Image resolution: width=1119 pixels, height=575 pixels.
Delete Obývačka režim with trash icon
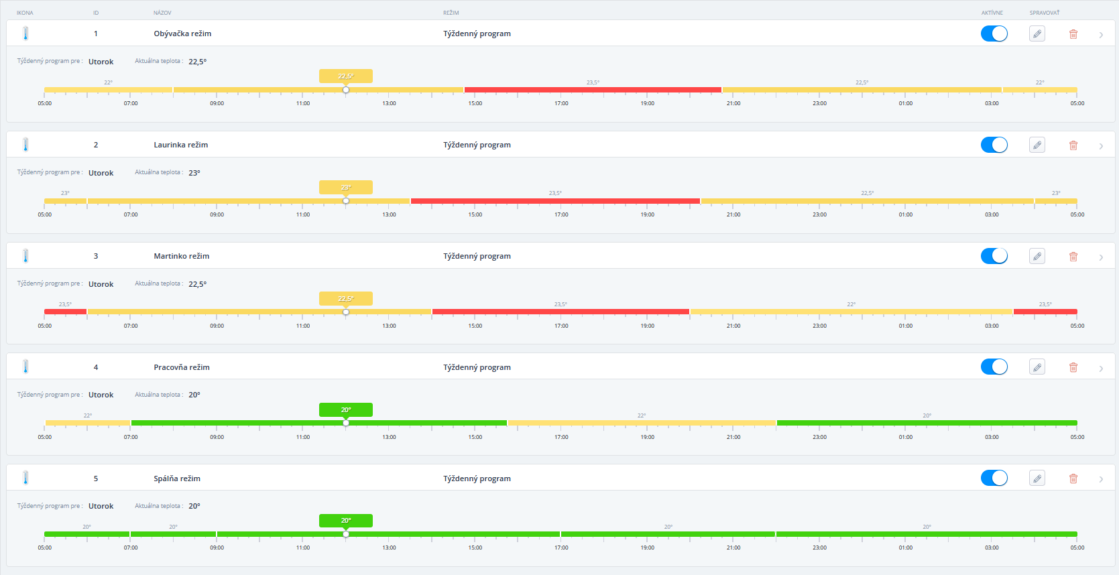1073,34
